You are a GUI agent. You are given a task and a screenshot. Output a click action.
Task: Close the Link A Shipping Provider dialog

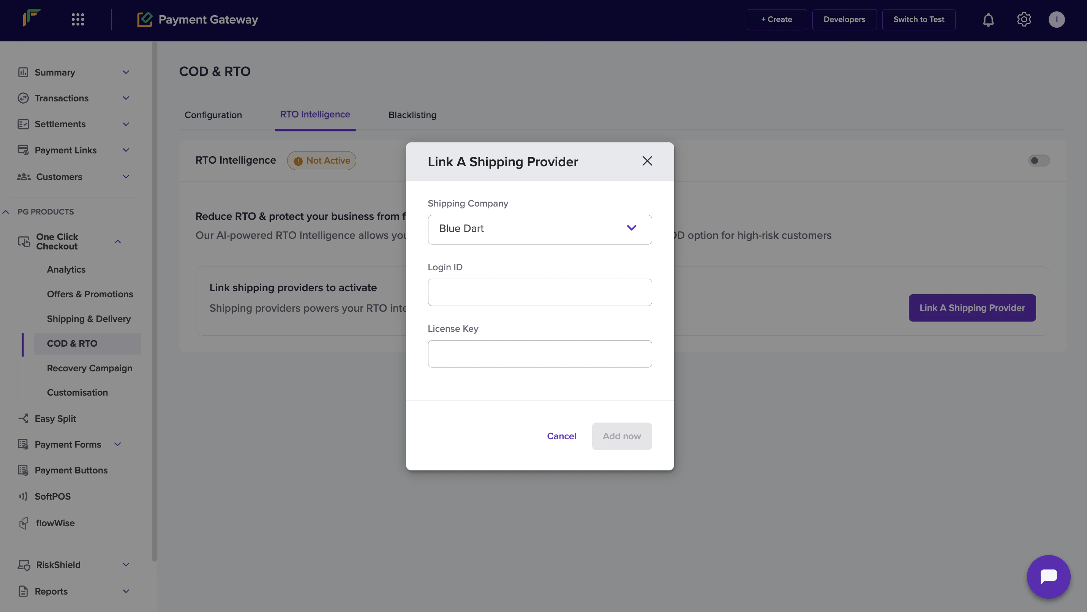click(647, 161)
